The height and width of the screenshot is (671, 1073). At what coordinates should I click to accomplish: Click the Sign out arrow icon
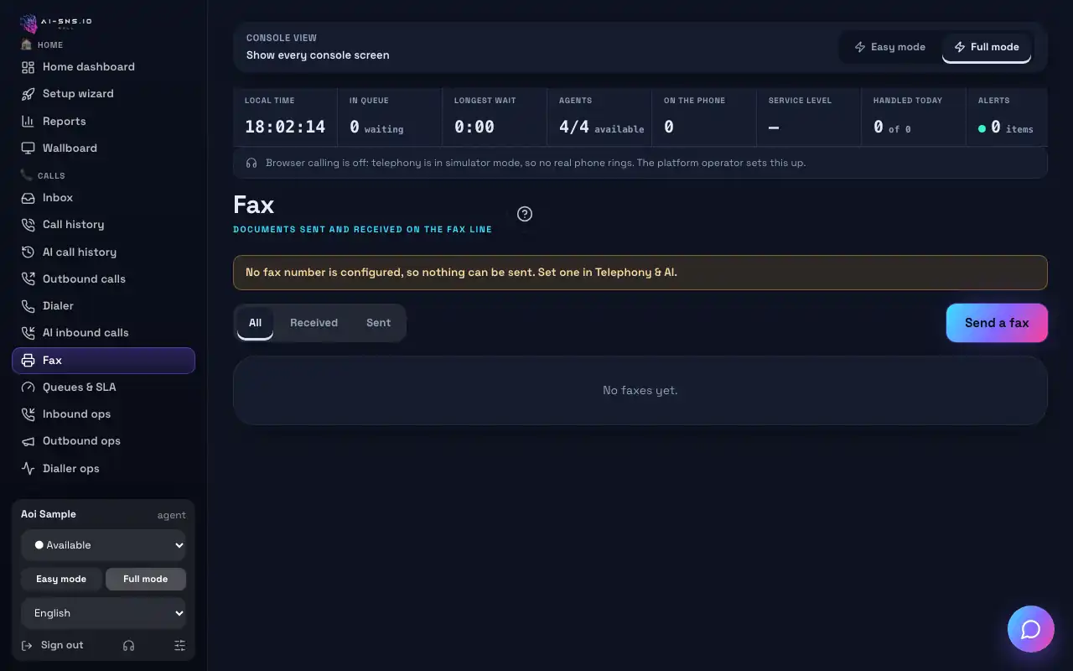point(28,645)
